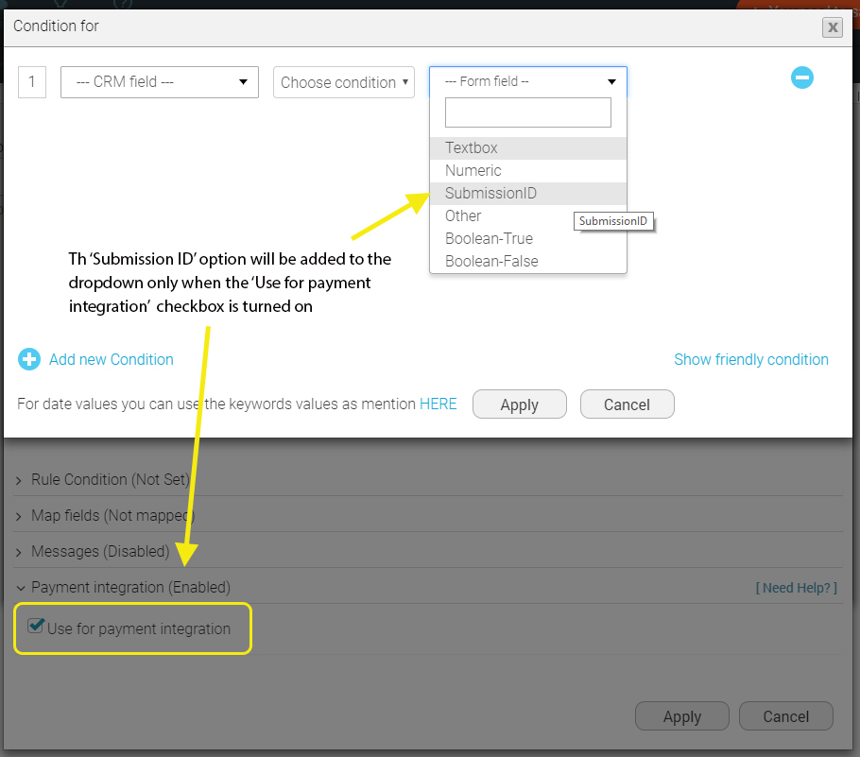This screenshot has height=757, width=860.
Task: Open the Choose condition dropdown
Action: (344, 82)
